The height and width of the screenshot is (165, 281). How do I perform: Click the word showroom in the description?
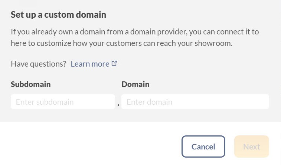pos(213,43)
